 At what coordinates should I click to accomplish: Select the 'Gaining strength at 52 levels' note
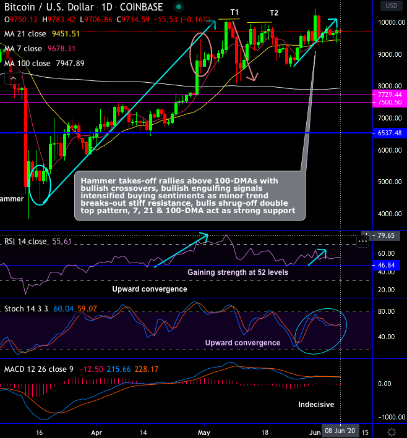tap(238, 272)
